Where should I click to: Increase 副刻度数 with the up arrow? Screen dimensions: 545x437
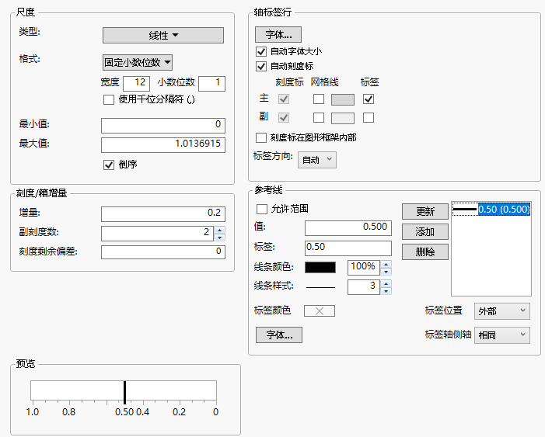point(220,230)
